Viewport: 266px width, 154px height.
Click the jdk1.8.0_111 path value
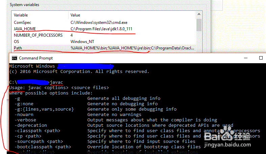101,29
